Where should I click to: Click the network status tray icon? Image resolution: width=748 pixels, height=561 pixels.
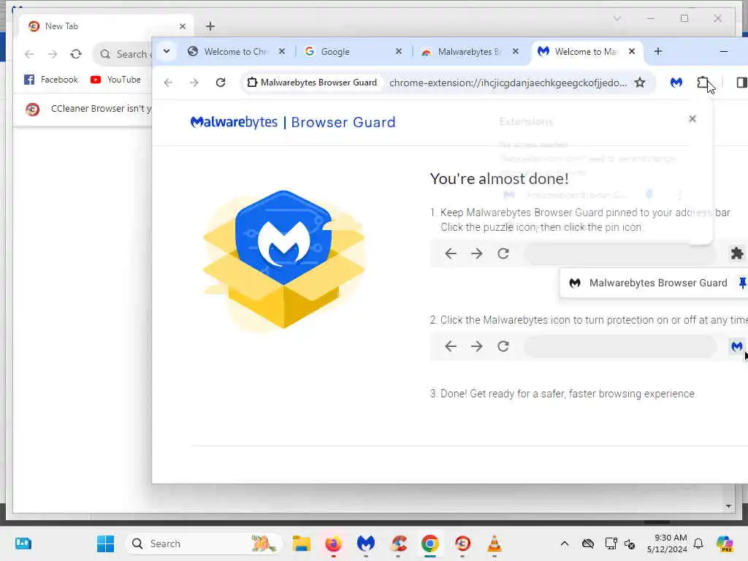611,543
